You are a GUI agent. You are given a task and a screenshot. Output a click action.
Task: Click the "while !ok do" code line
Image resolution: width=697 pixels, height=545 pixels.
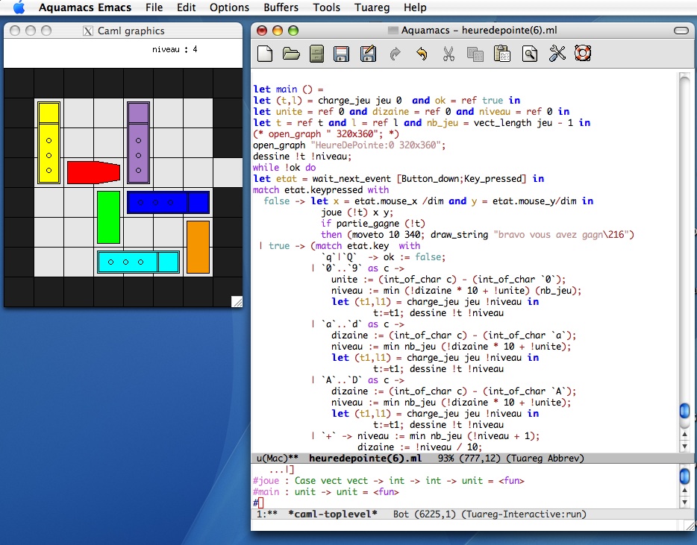[x=284, y=168]
